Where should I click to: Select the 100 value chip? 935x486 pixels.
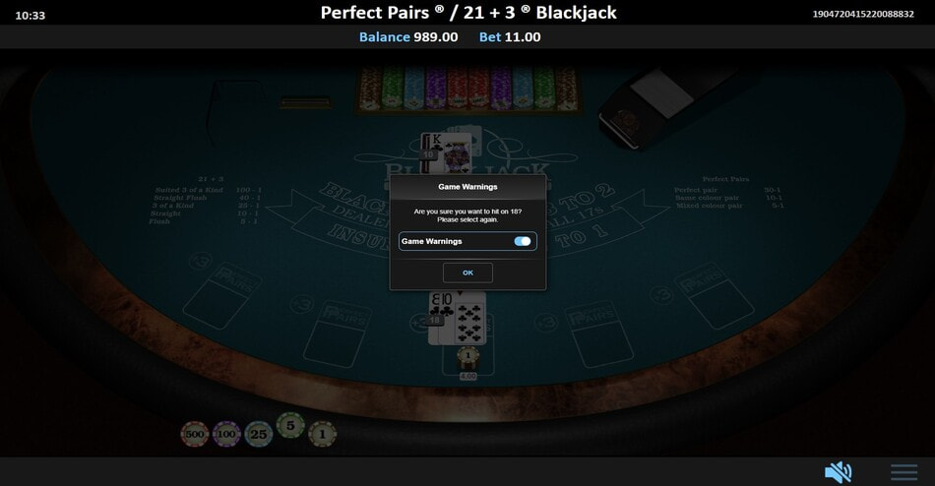[x=226, y=434]
